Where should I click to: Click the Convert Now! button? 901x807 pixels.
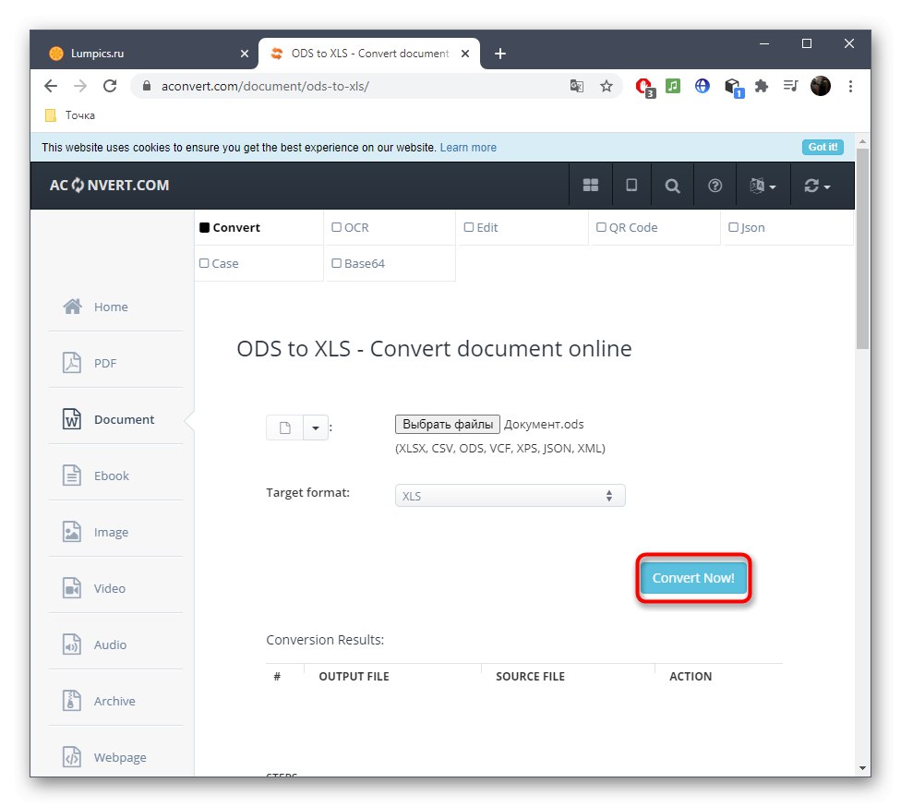(x=693, y=578)
